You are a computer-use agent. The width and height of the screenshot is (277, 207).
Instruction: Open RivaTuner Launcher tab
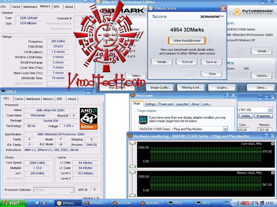pyautogui.click(x=182, y=104)
